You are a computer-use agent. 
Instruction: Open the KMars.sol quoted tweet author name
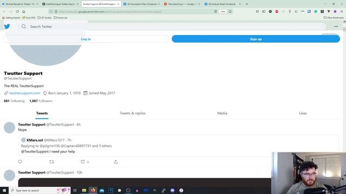pyautogui.click(x=35, y=140)
